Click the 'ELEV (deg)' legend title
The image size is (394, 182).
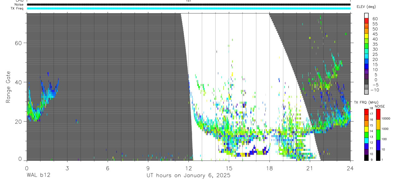tap(366, 7)
